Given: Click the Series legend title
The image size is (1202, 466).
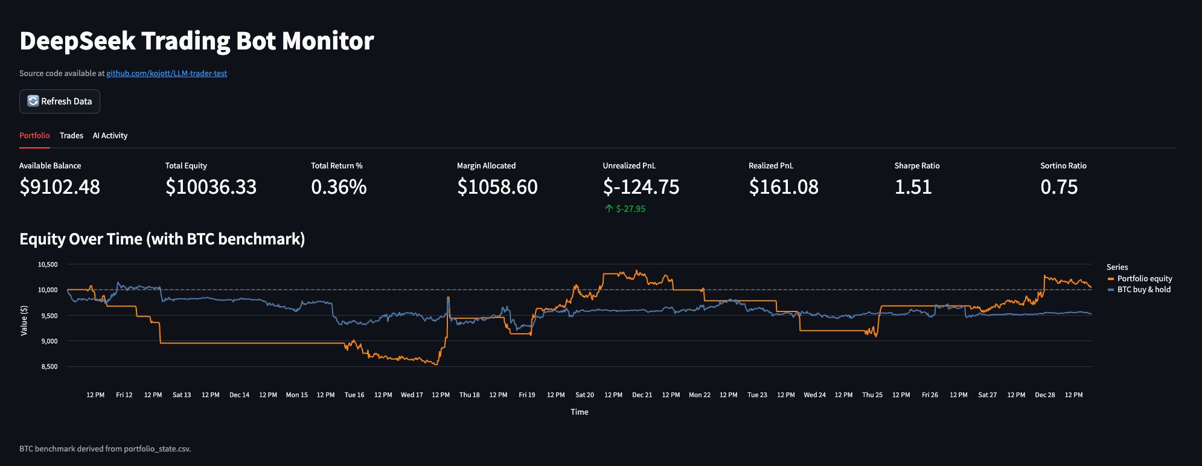Looking at the screenshot, I should tap(1117, 267).
